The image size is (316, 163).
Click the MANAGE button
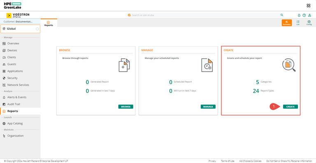(x=208, y=107)
